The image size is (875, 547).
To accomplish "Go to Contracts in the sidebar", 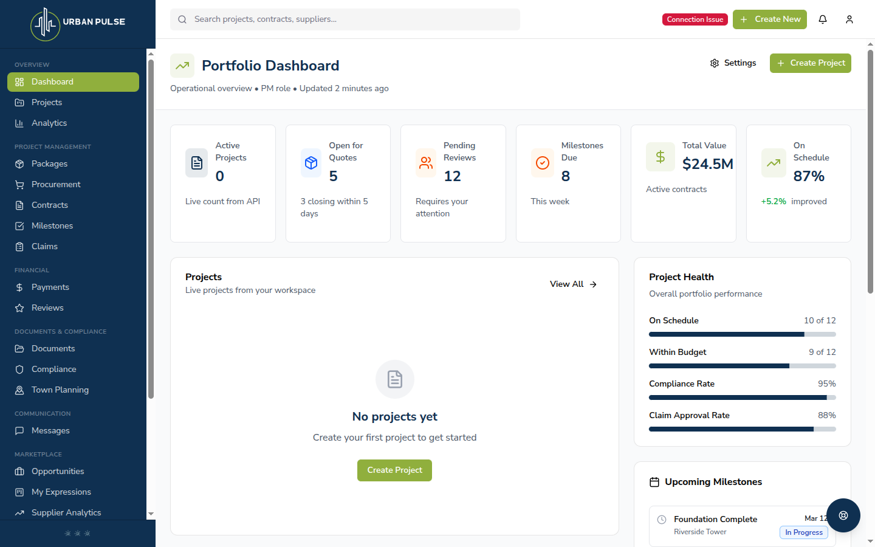I will (73, 205).
